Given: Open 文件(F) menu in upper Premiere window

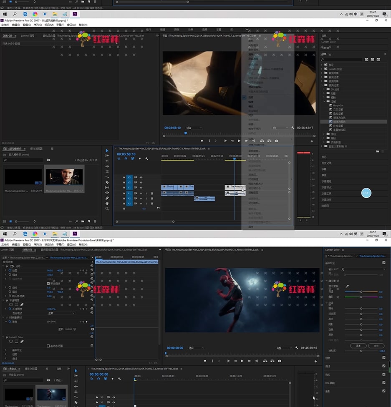Looking at the screenshot, I should [x=5, y=25].
